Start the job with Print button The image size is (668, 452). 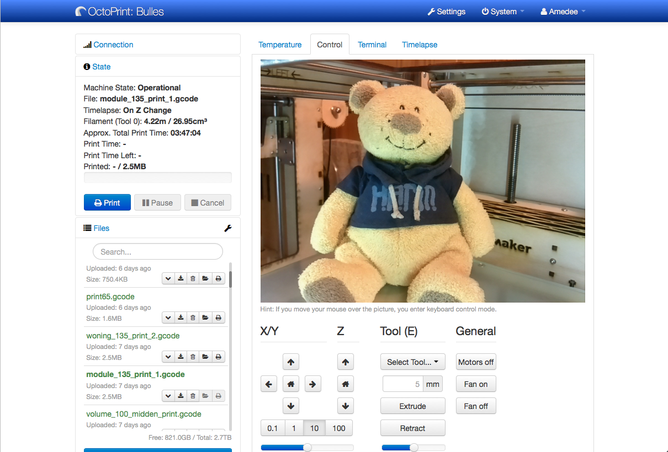107,203
